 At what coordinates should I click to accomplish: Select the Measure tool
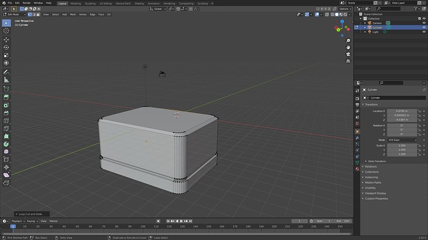6,80
